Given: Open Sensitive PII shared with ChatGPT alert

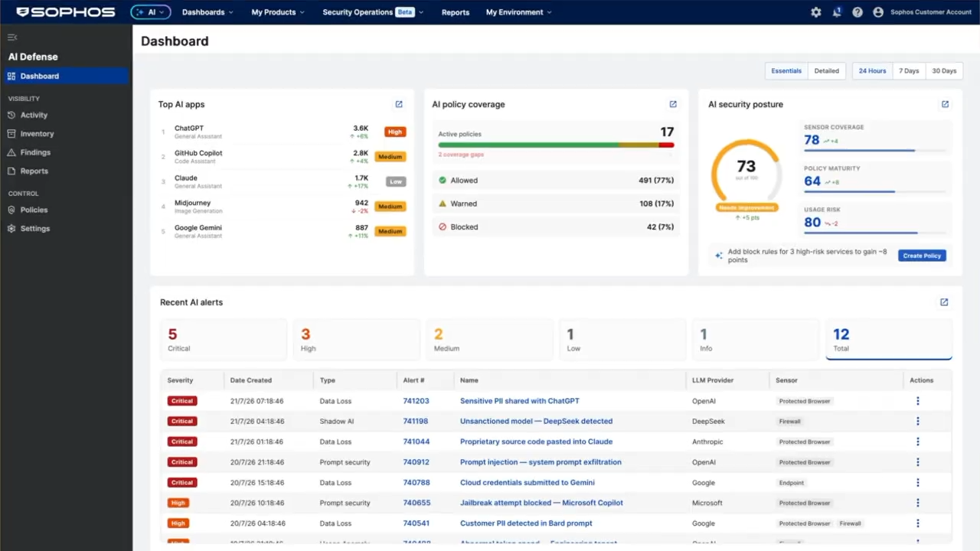Looking at the screenshot, I should click(x=519, y=401).
